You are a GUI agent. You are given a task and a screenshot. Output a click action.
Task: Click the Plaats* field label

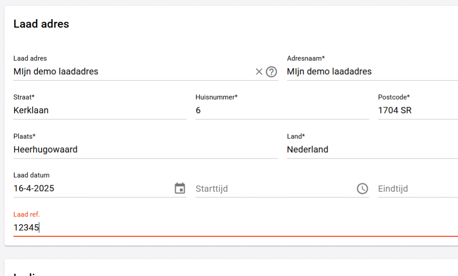25,136
